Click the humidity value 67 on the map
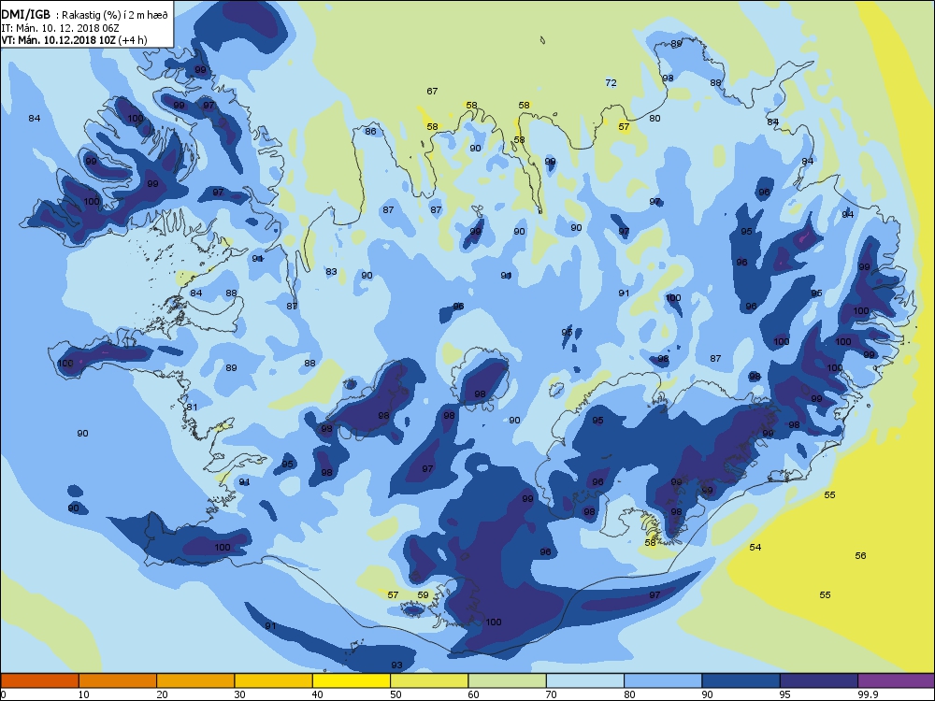 click(x=432, y=92)
